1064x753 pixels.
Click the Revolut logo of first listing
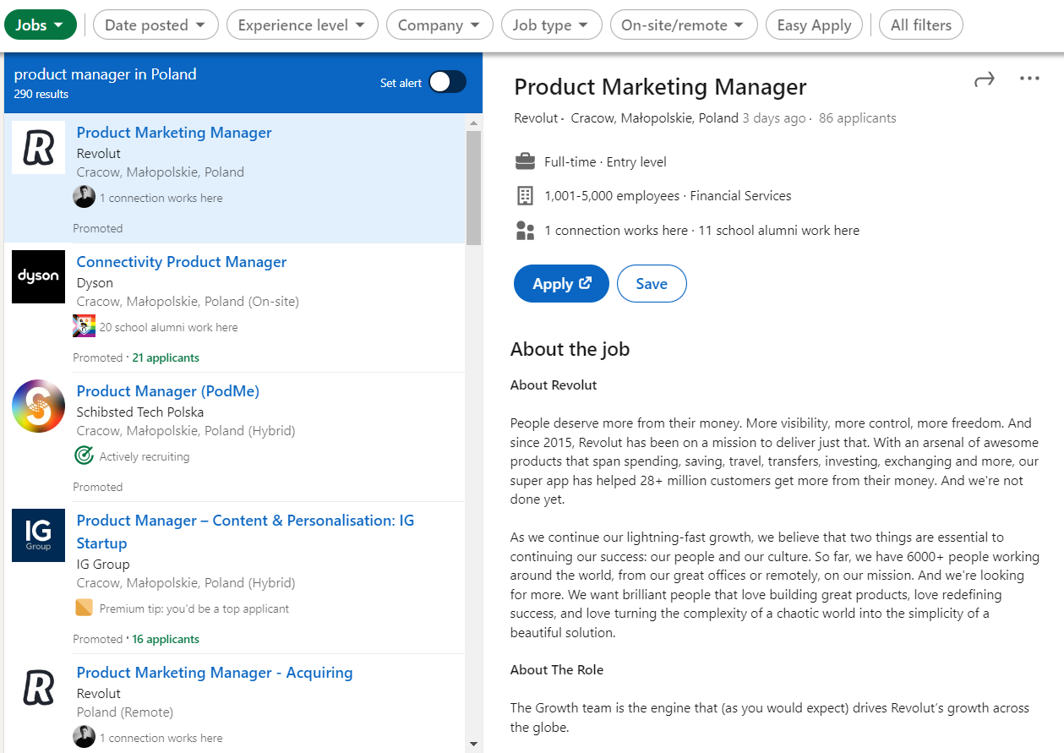click(x=38, y=148)
